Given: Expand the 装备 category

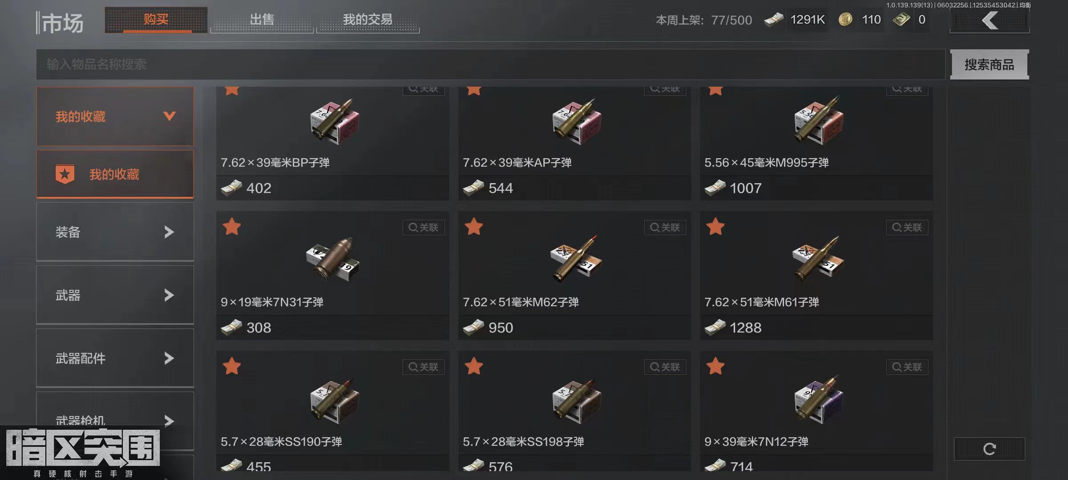Looking at the screenshot, I should click(115, 232).
